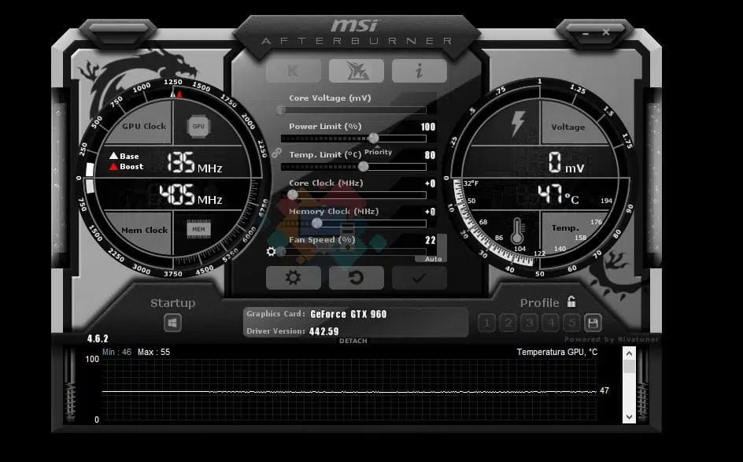The height and width of the screenshot is (462, 743).
Task: Click the 'GPU Clock' gauge label
Action: click(144, 126)
